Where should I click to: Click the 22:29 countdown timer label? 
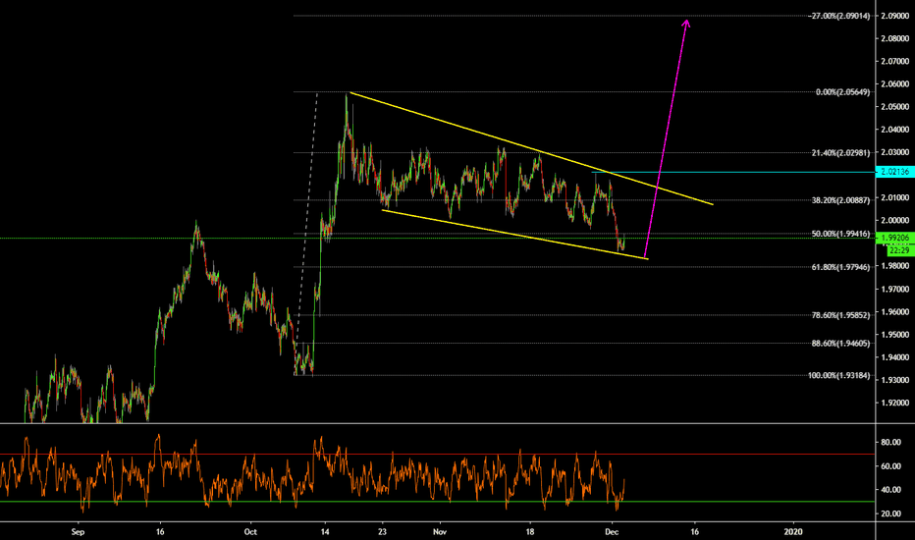point(896,248)
